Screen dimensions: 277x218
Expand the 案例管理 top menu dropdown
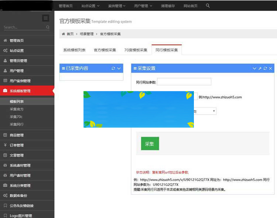117,6
